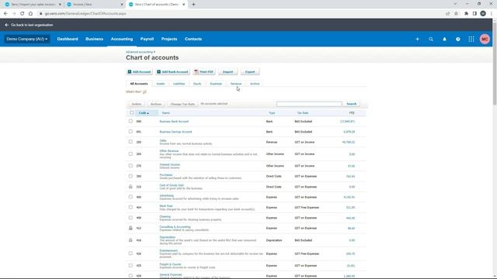Sort by the Code column header
497x279 pixels.
[x=144, y=113]
